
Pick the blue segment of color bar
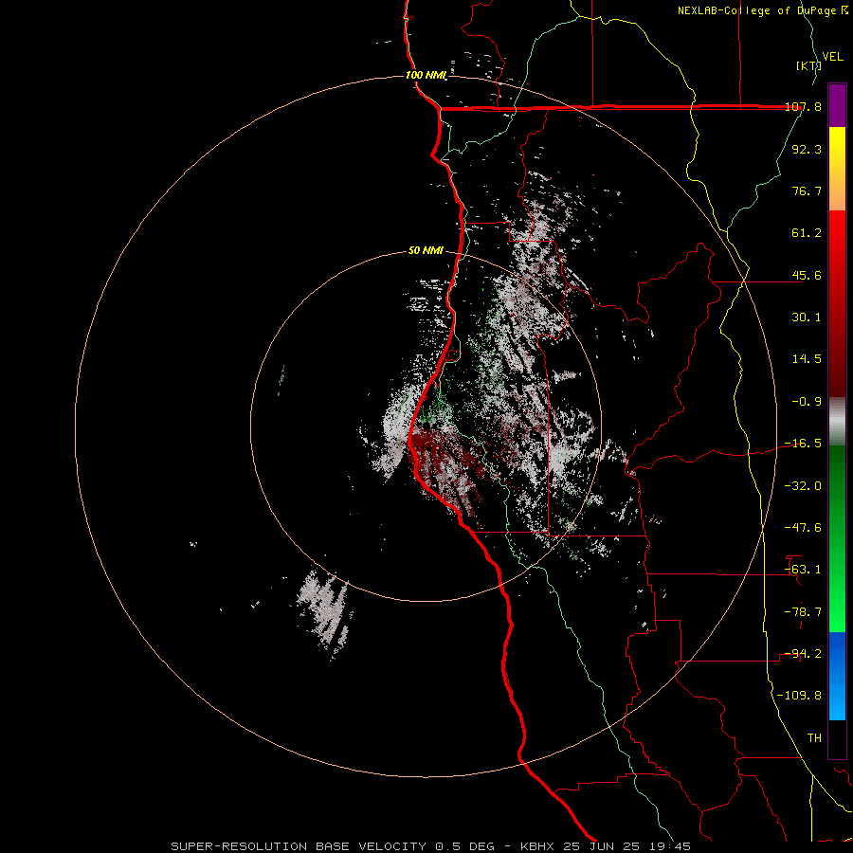coord(837,676)
